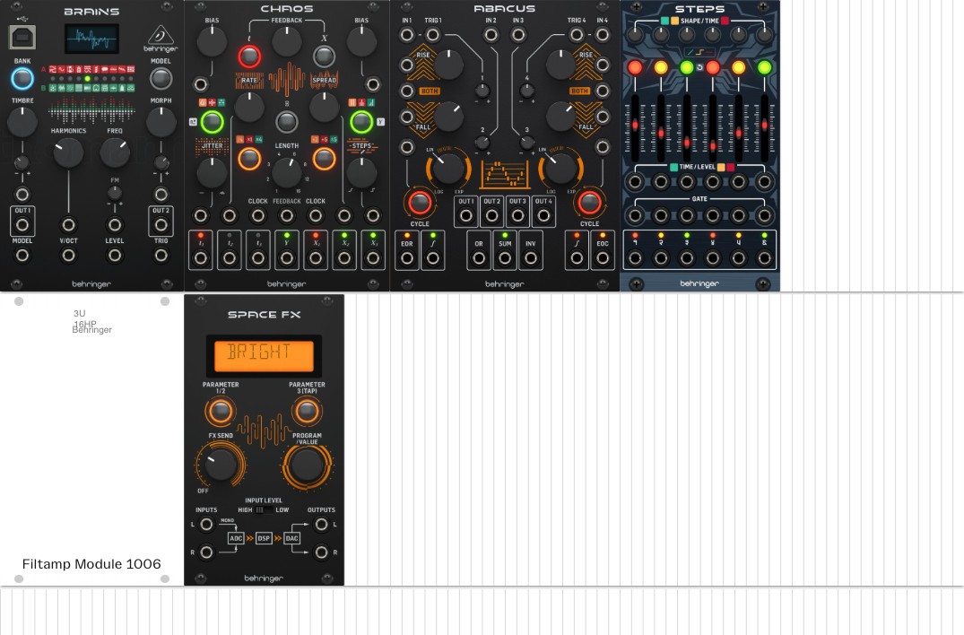The image size is (964, 635).
Task: Click the EOC output jack on Abacus
Action: tap(603, 259)
